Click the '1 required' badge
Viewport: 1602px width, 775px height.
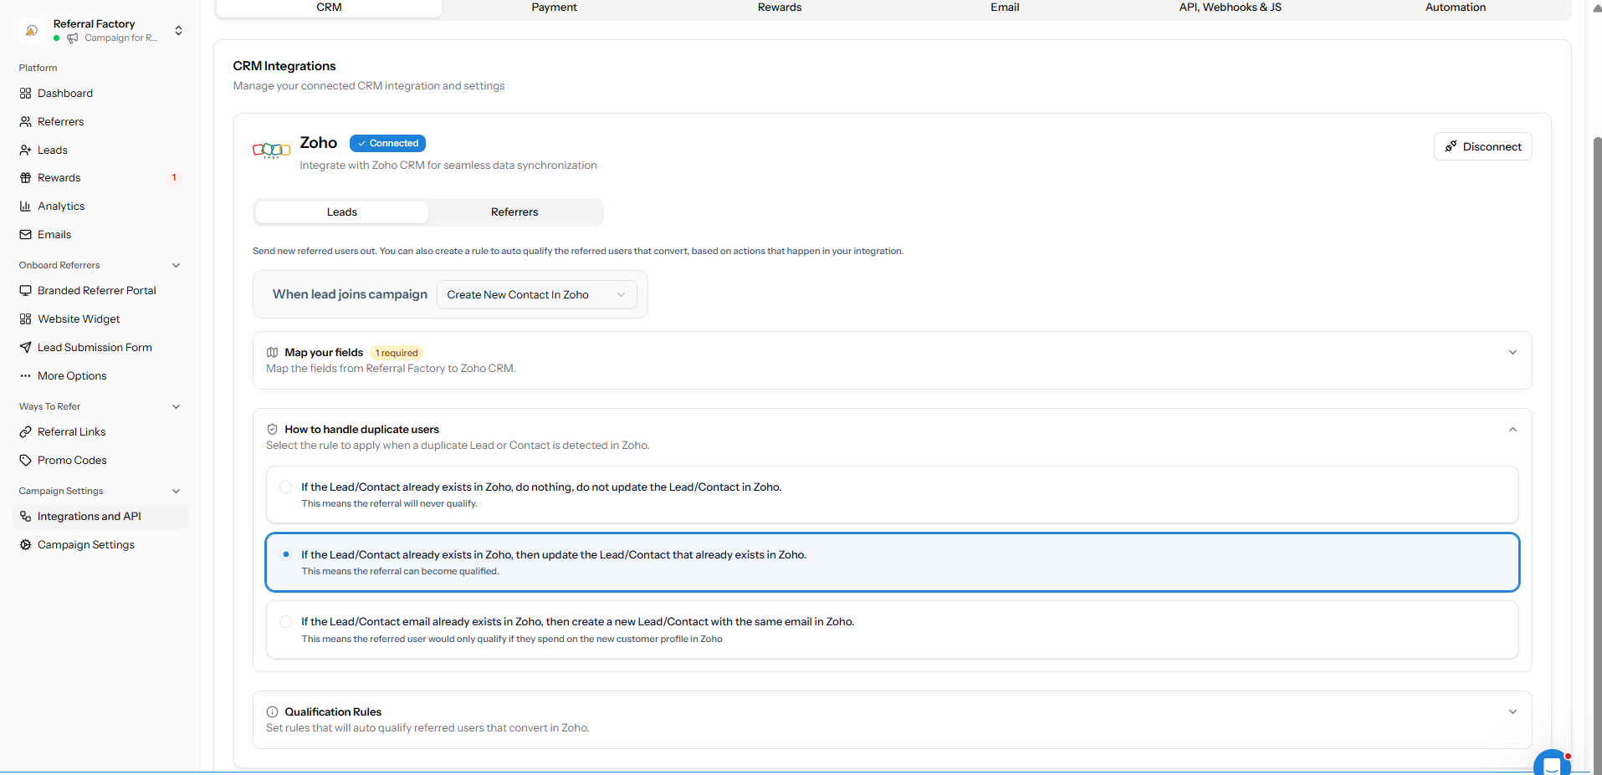397,354
